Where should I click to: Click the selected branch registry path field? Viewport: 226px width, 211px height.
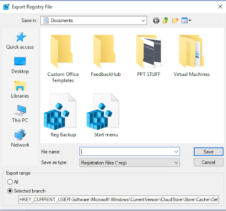[x=119, y=200]
